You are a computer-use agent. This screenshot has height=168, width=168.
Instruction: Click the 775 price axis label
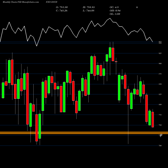pyautogui.click(x=160, y=115)
